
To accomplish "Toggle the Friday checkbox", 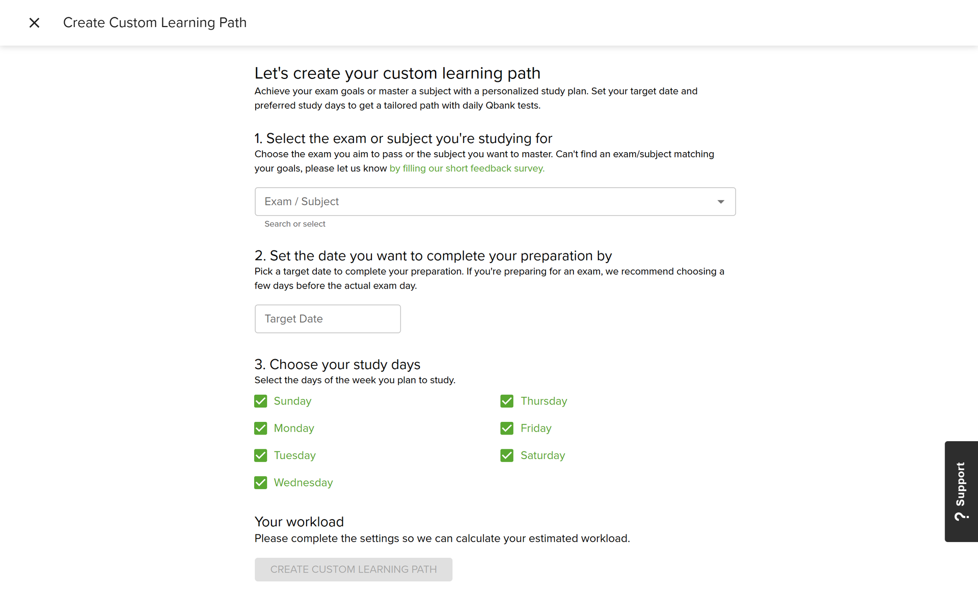I will tap(507, 428).
